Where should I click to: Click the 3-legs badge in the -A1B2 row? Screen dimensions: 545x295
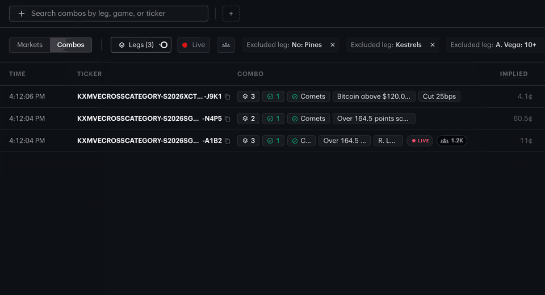[248, 140]
